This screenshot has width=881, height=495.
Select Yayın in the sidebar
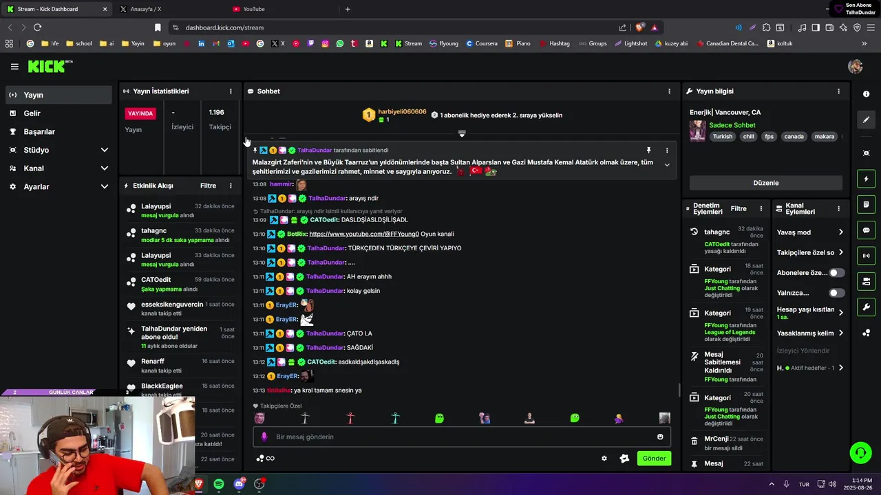(x=59, y=95)
